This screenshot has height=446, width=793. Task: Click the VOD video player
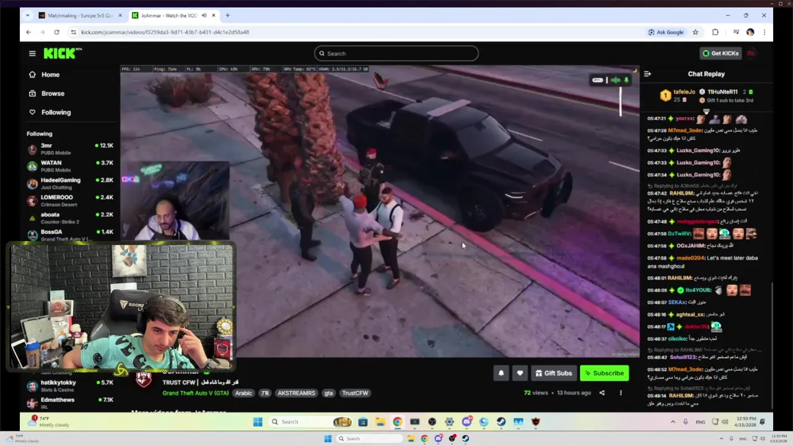pyautogui.click(x=380, y=211)
